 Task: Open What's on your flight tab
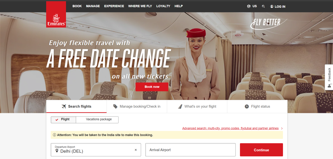pyautogui.click(x=197, y=106)
